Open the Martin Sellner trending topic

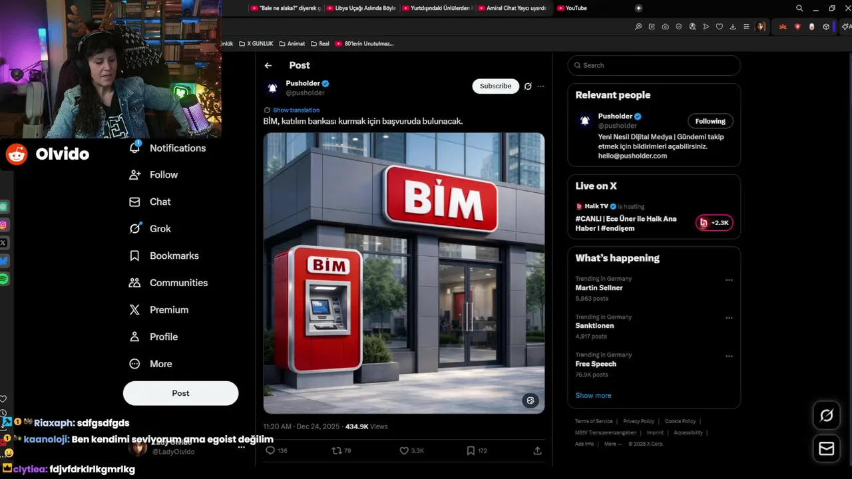coord(599,288)
